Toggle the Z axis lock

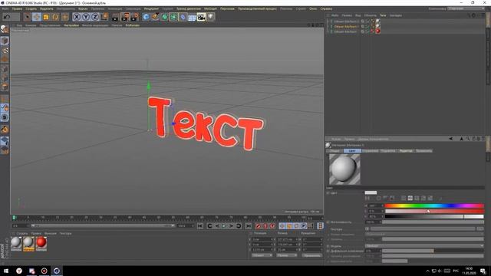[94, 17]
